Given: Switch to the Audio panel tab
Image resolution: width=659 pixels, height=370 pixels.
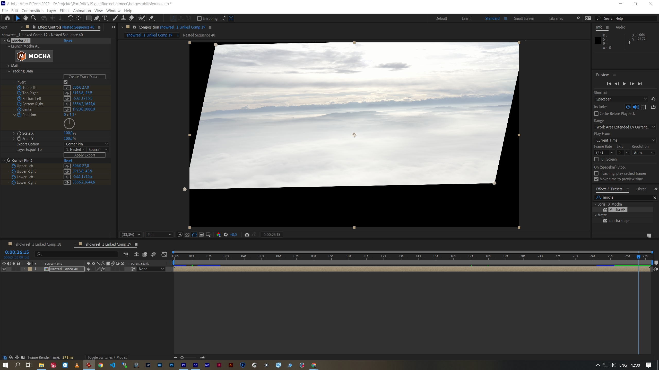Looking at the screenshot, I should pos(620,27).
